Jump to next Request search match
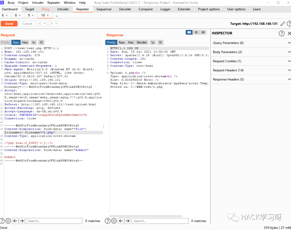This screenshot has width=291, height=230. (x=22, y=221)
